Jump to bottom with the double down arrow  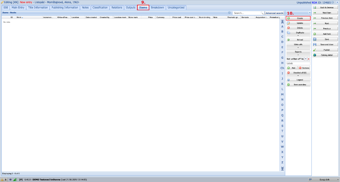tap(282, 168)
